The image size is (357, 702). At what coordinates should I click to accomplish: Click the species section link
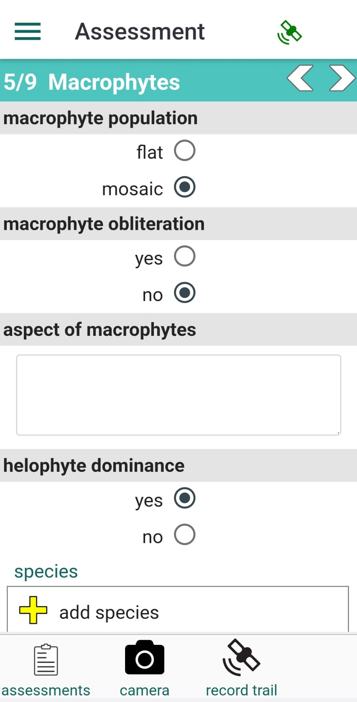click(46, 571)
